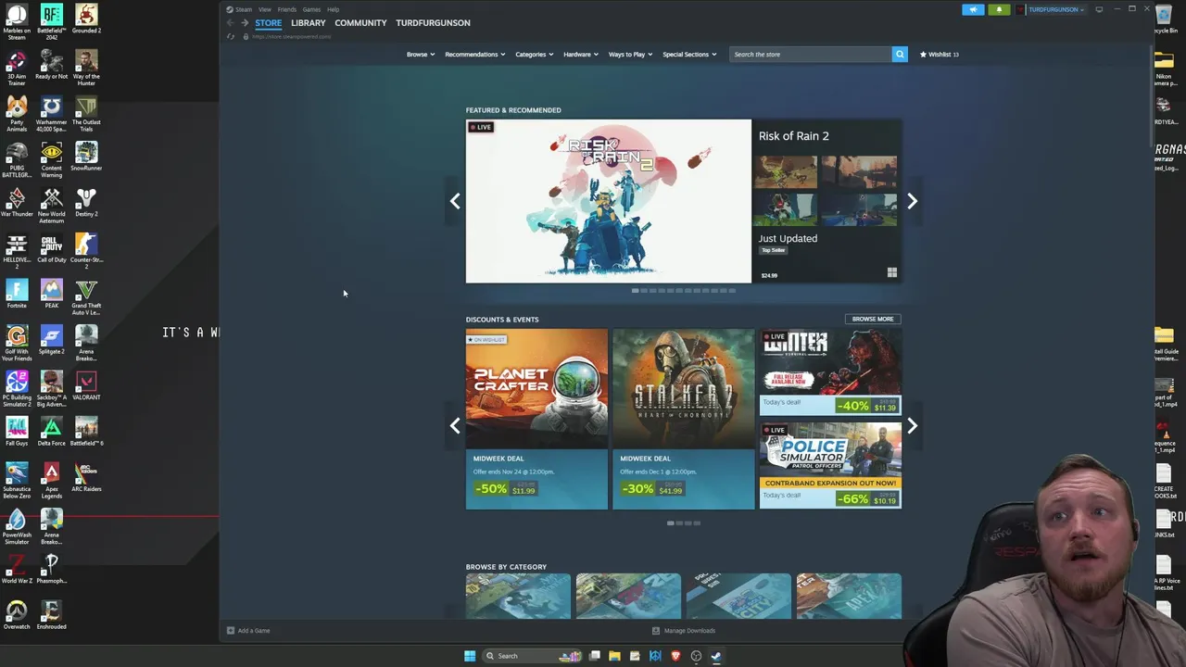Open the Delta Force desktop icon
This screenshot has width=1186, height=667.
coord(52,432)
